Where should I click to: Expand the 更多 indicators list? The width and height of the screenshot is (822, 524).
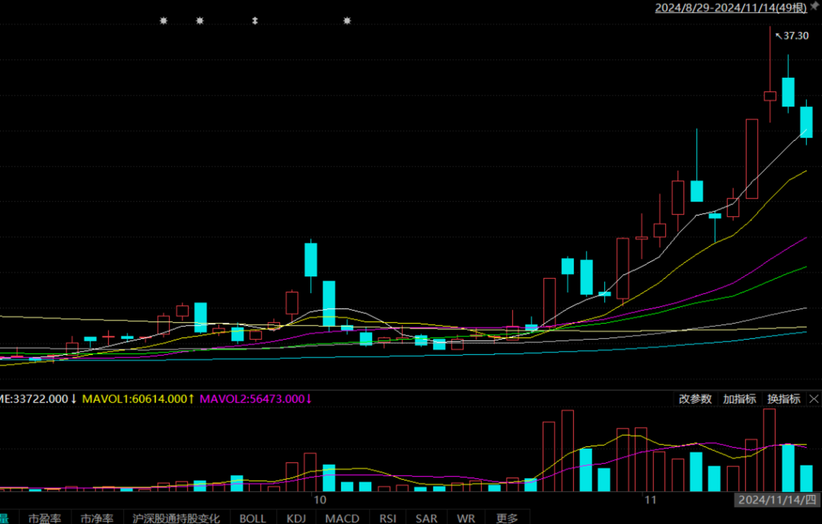[507, 518]
